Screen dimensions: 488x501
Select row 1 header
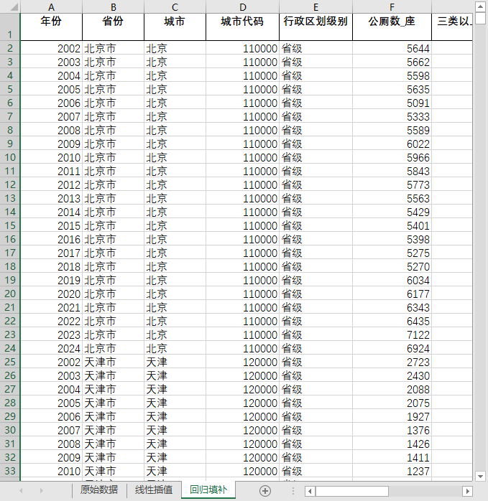point(10,27)
